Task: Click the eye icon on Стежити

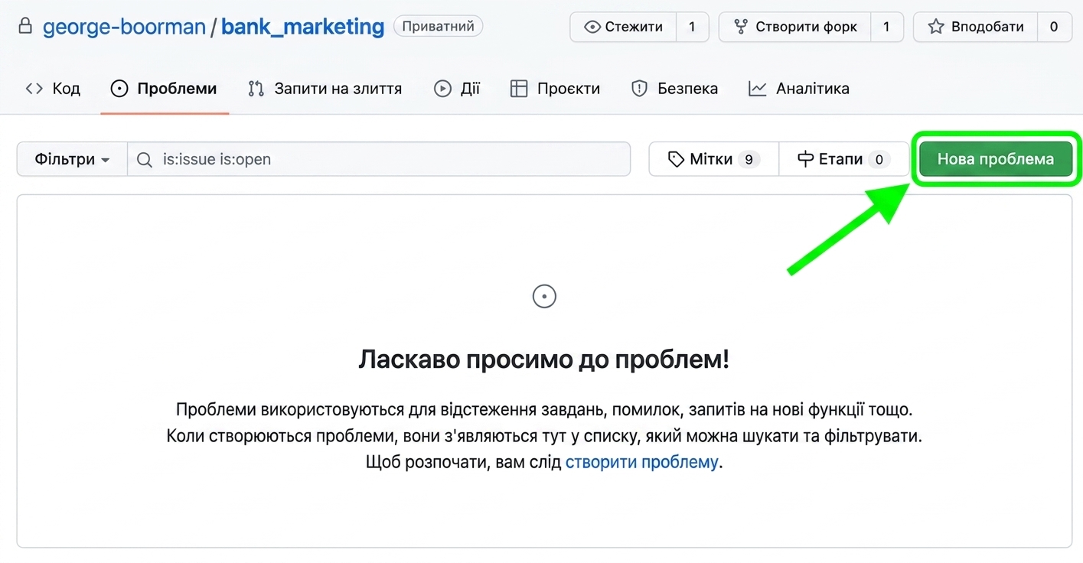Action: (x=592, y=27)
